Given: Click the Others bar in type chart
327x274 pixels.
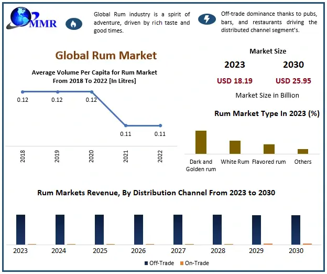Looking at the screenshot, I should [303, 151].
